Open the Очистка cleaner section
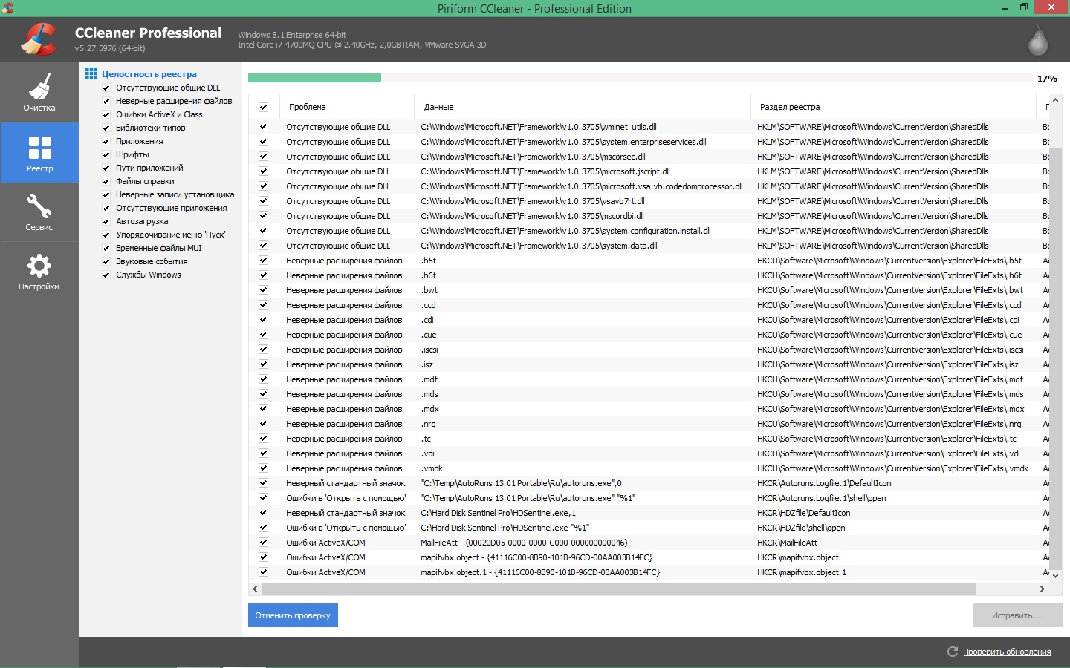Screen dimensions: 1070x668 pyautogui.click(x=39, y=93)
